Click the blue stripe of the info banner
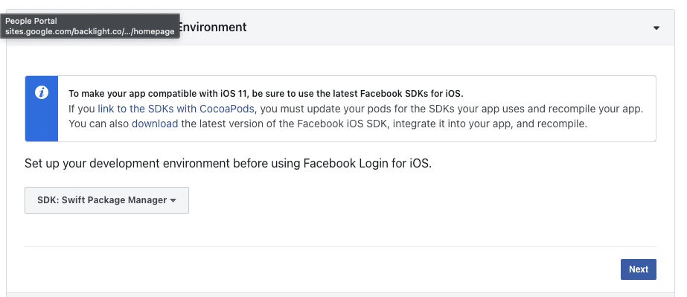The width and height of the screenshot is (687, 297). (x=42, y=109)
